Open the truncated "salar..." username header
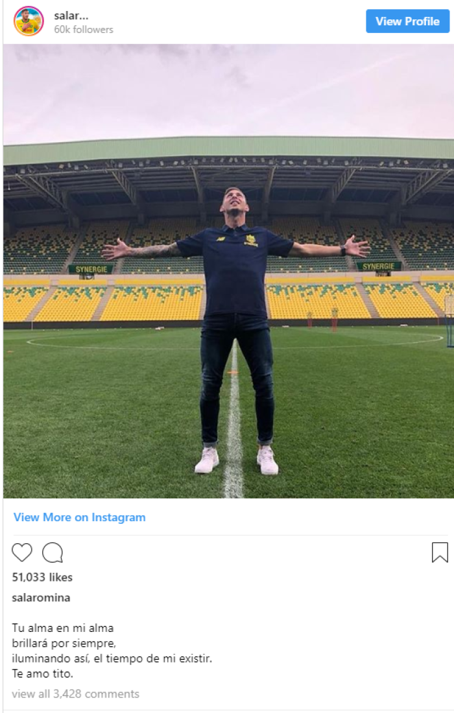The image size is (454, 713). [70, 16]
